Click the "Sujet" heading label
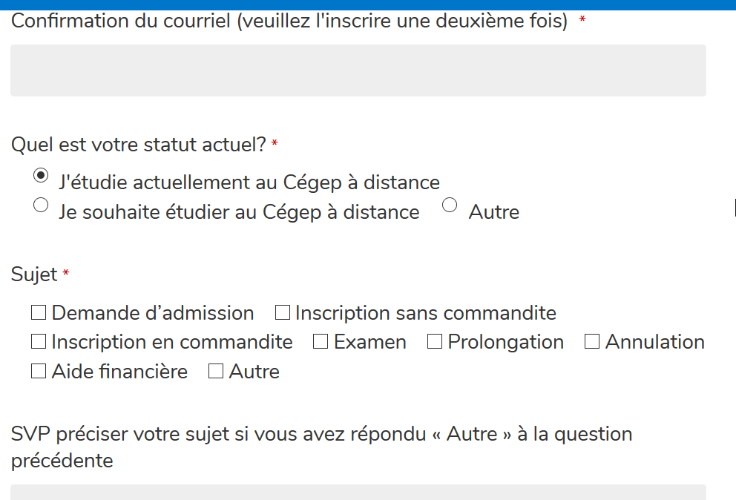 coord(34,274)
